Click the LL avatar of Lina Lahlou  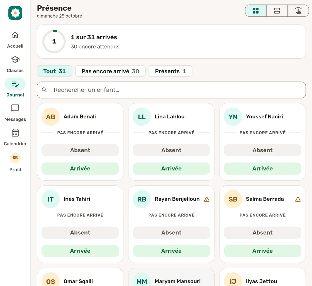[x=142, y=117]
